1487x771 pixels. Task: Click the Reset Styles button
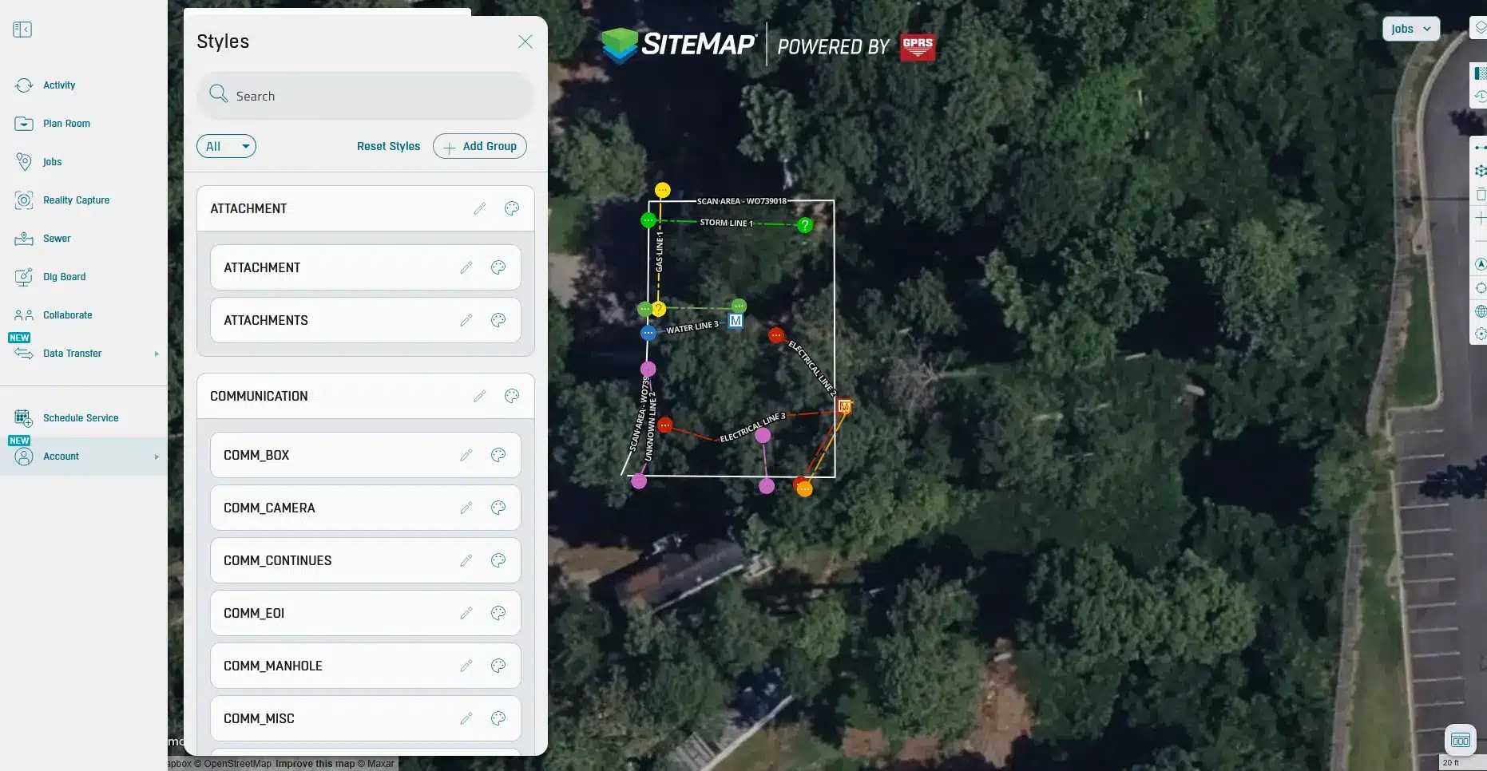388,146
